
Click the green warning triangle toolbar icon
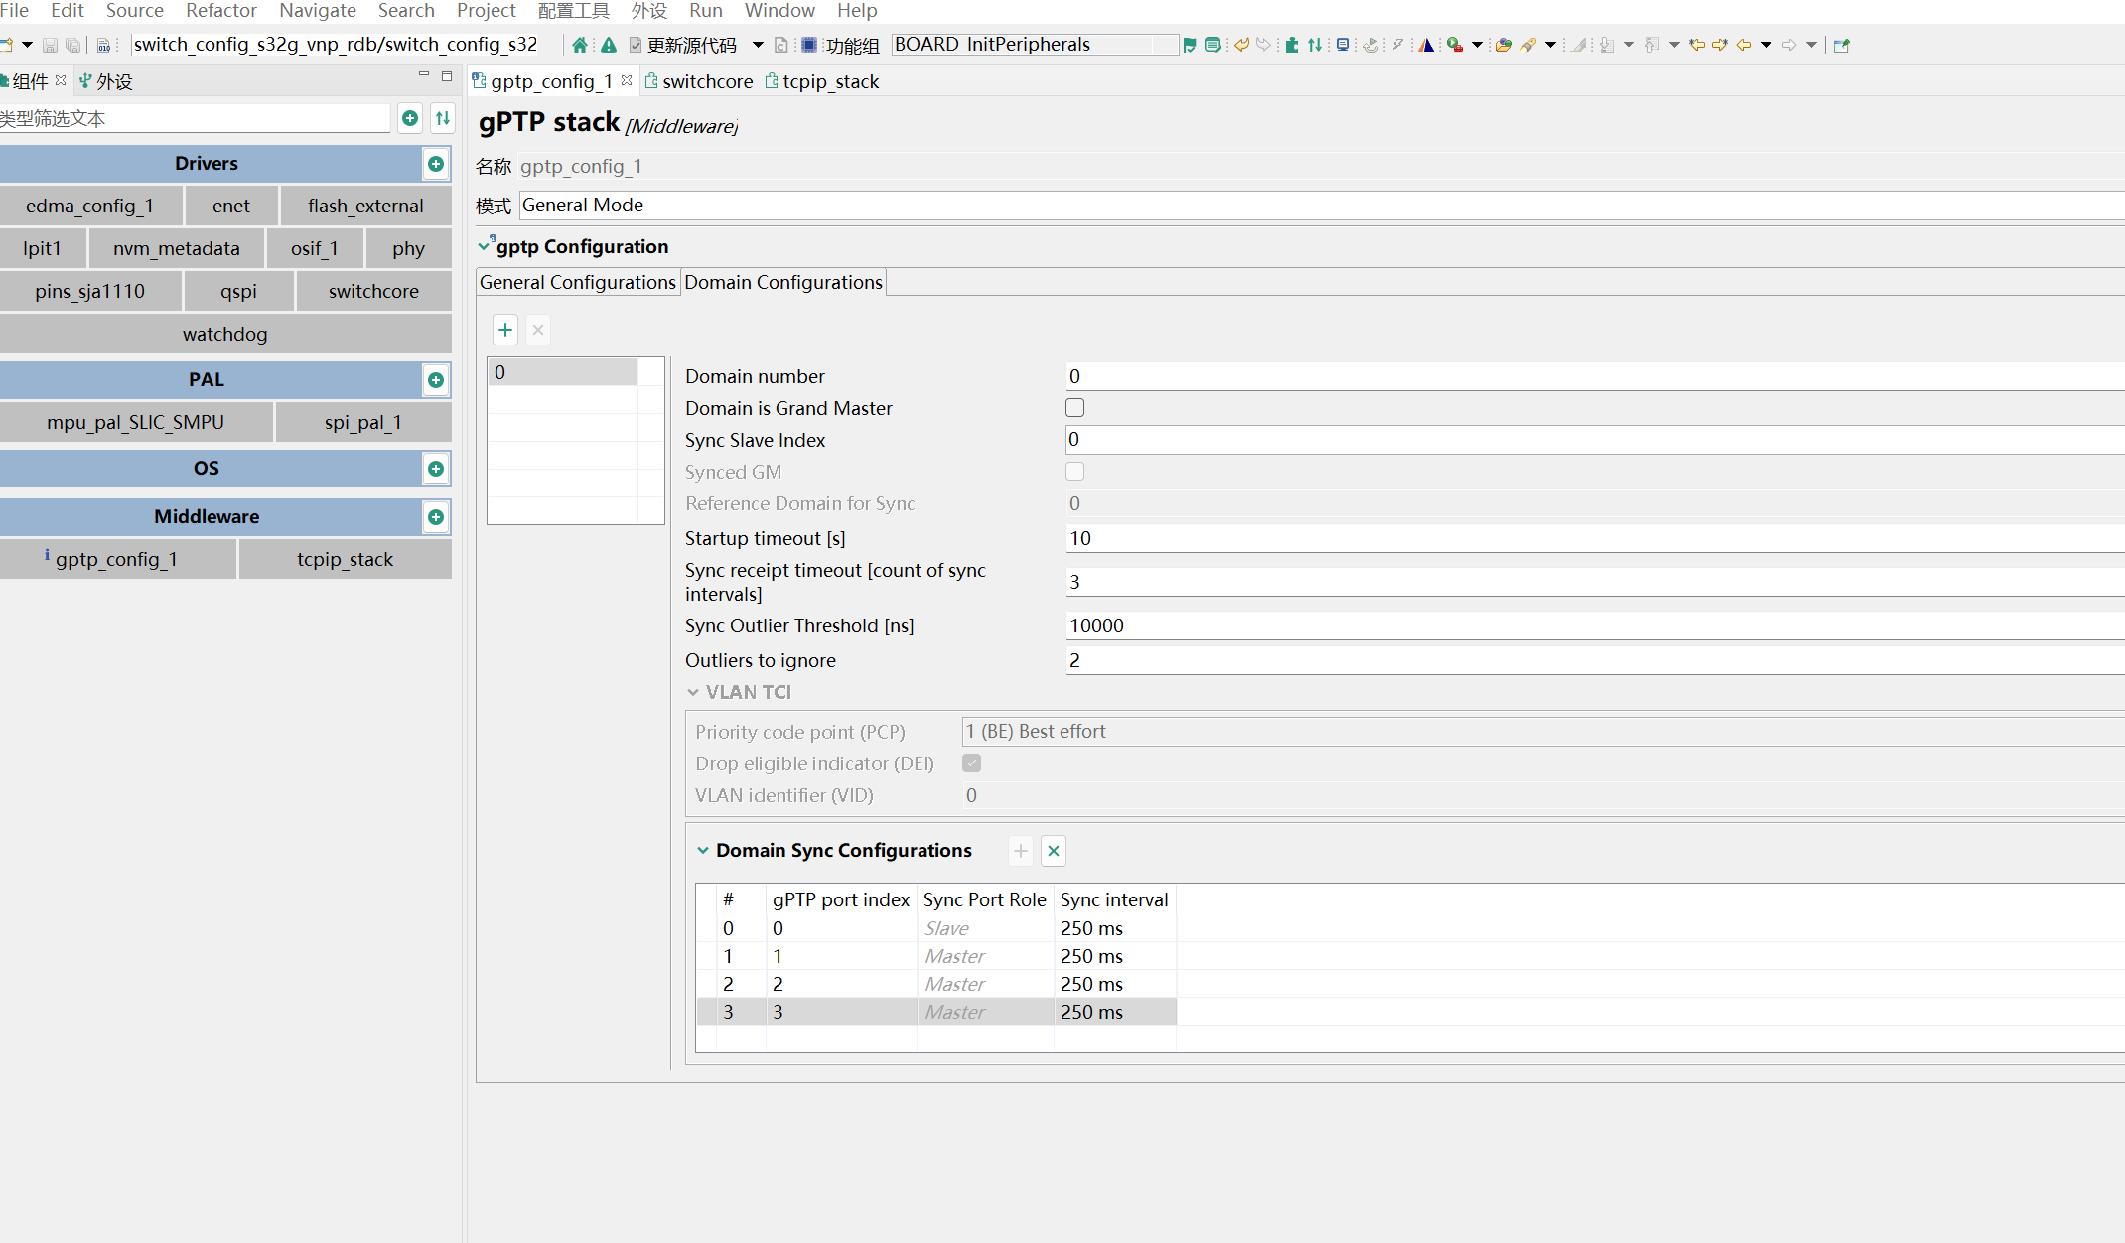pyautogui.click(x=609, y=45)
